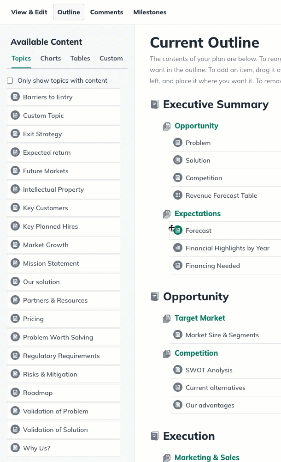Click the Revenue Forecast Table grid icon
Image resolution: width=281 pixels, height=462 pixels.
[177, 195]
